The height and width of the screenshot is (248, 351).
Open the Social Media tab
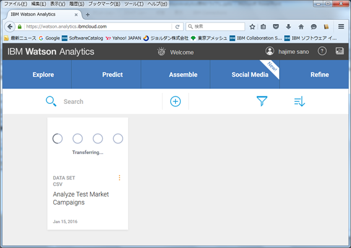[250, 74]
